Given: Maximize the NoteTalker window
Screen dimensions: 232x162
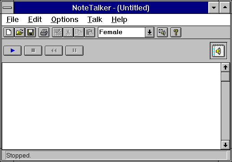Looking at the screenshot, I should [225, 8].
